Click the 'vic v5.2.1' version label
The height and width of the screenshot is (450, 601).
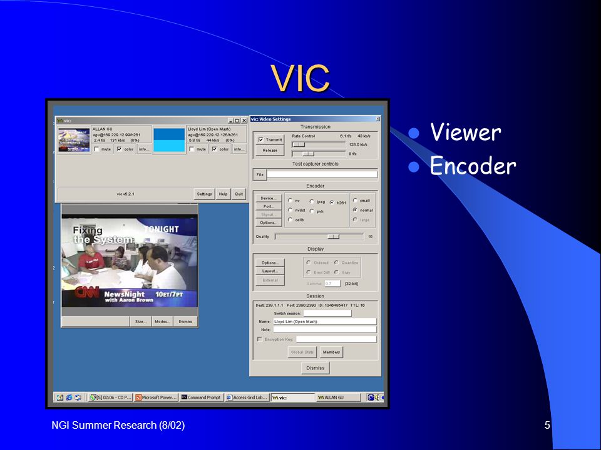coord(126,194)
